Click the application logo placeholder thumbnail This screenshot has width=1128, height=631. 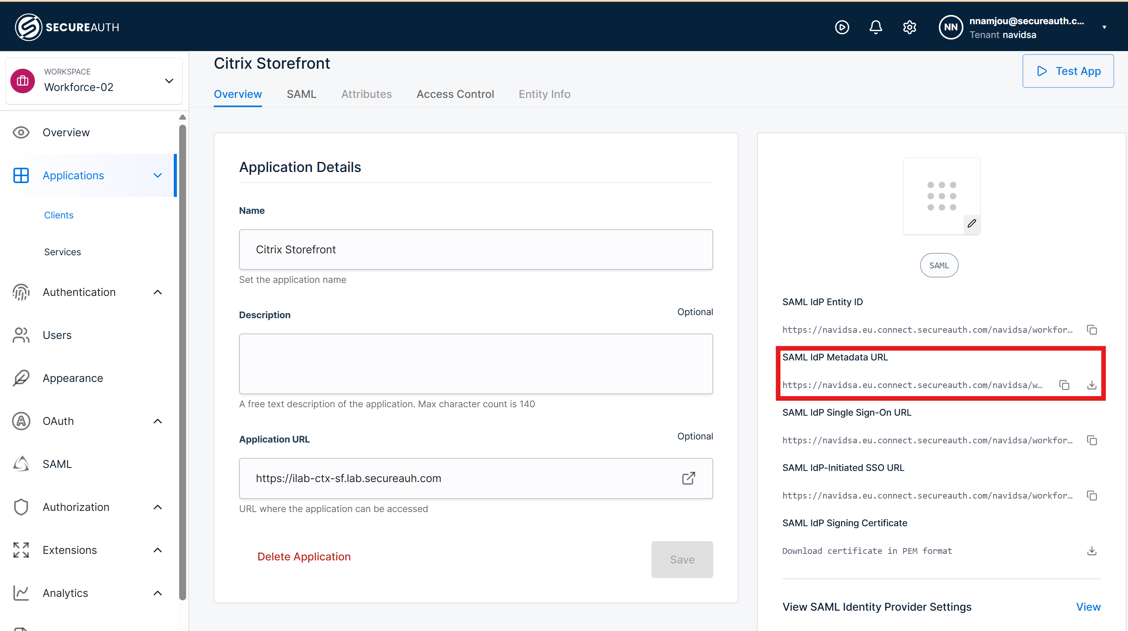(942, 196)
